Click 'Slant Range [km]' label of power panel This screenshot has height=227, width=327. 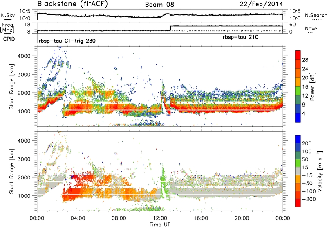[x=11, y=86]
